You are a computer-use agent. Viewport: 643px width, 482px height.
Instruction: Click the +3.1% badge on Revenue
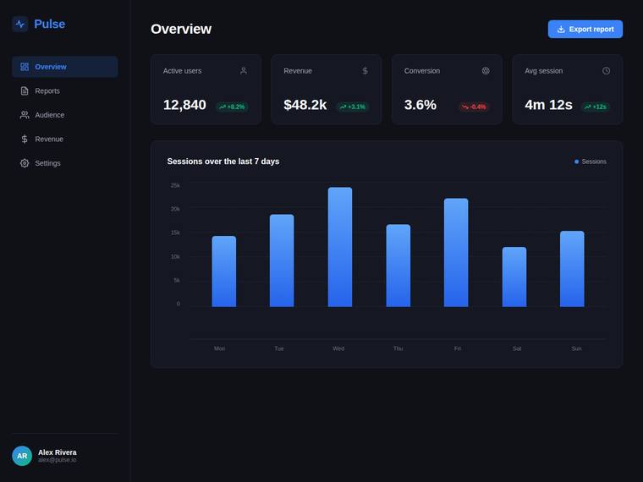(x=353, y=107)
